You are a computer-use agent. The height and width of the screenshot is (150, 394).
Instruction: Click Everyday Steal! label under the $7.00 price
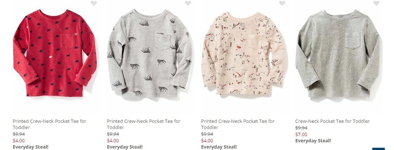(x=313, y=141)
